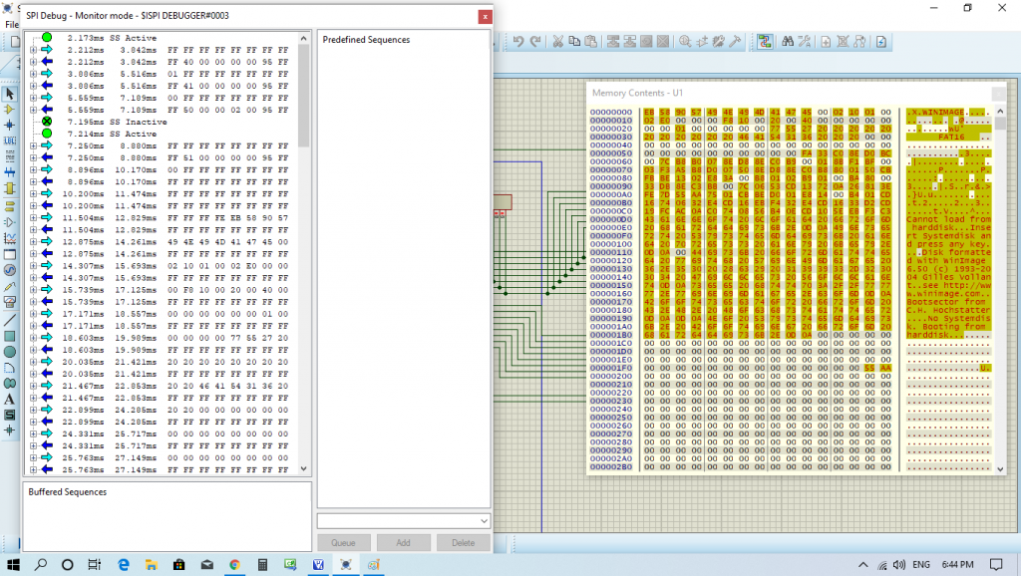Click the Cut scissors icon

click(559, 41)
